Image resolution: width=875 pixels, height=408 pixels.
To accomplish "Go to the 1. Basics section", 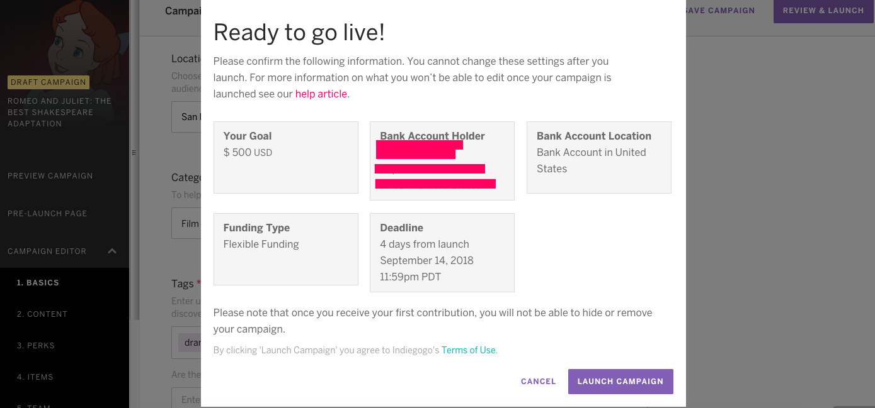I will click(38, 283).
